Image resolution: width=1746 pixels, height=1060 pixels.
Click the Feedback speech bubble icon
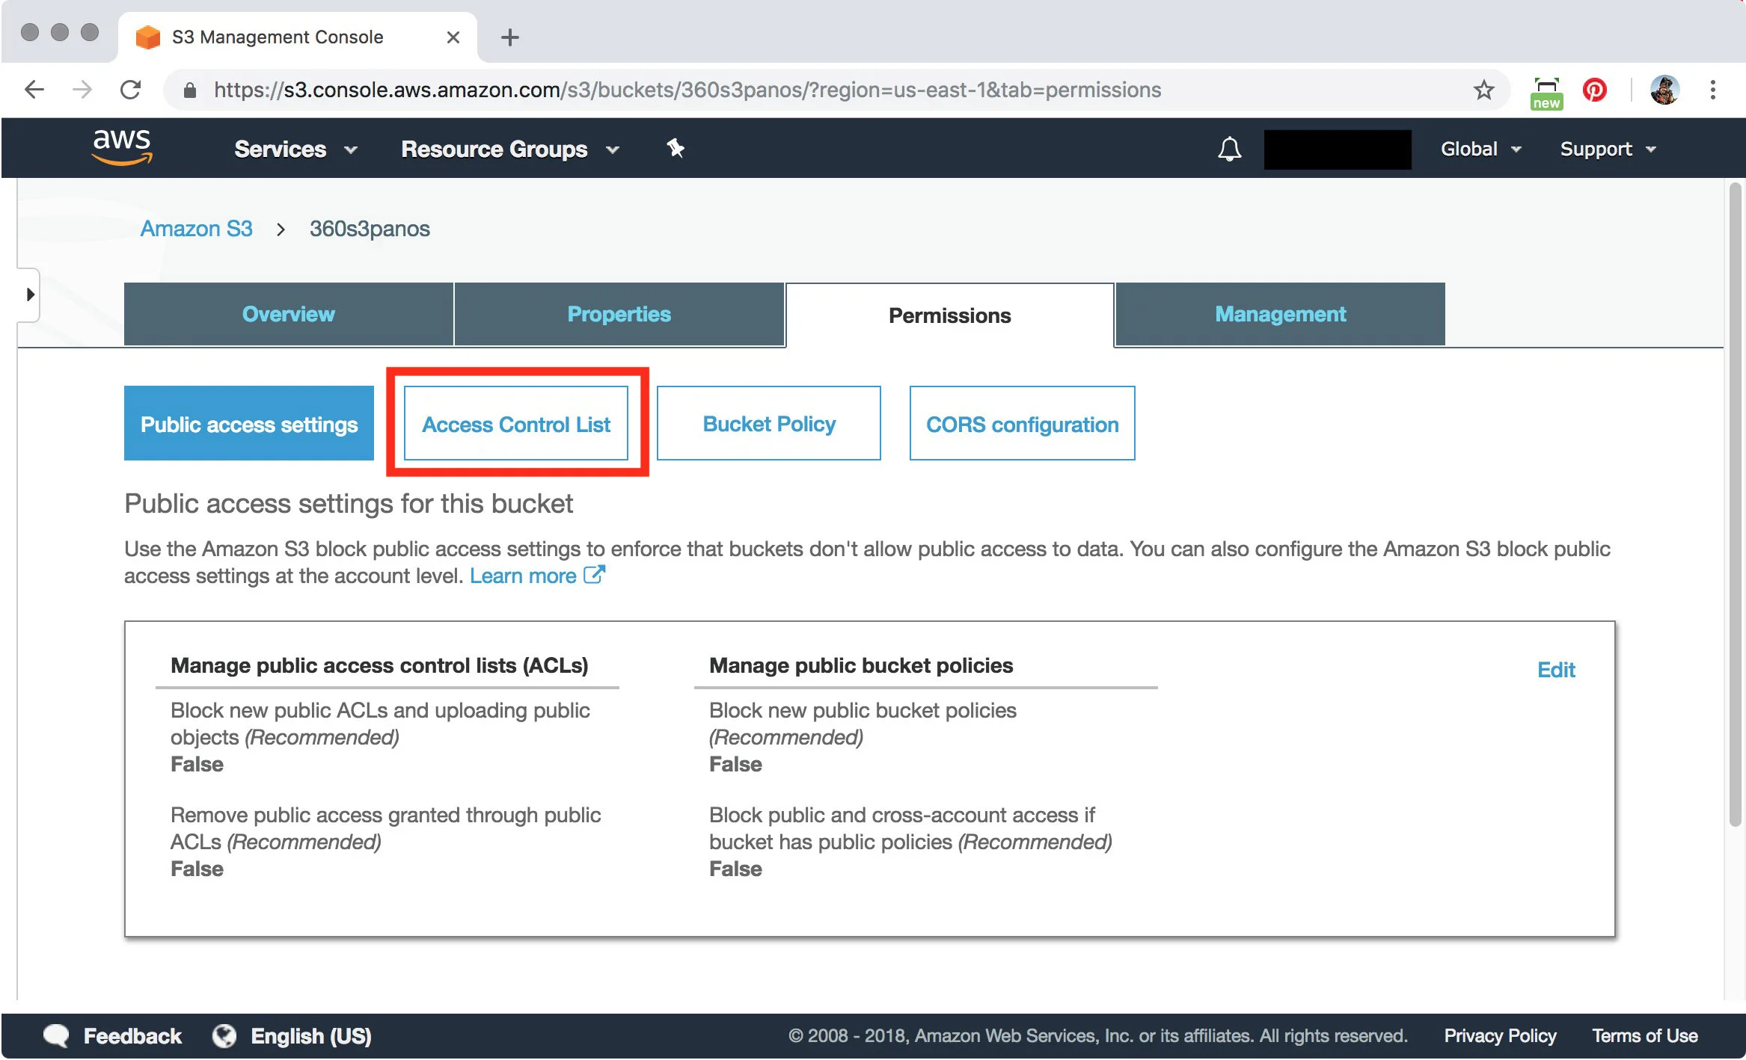(x=56, y=1036)
